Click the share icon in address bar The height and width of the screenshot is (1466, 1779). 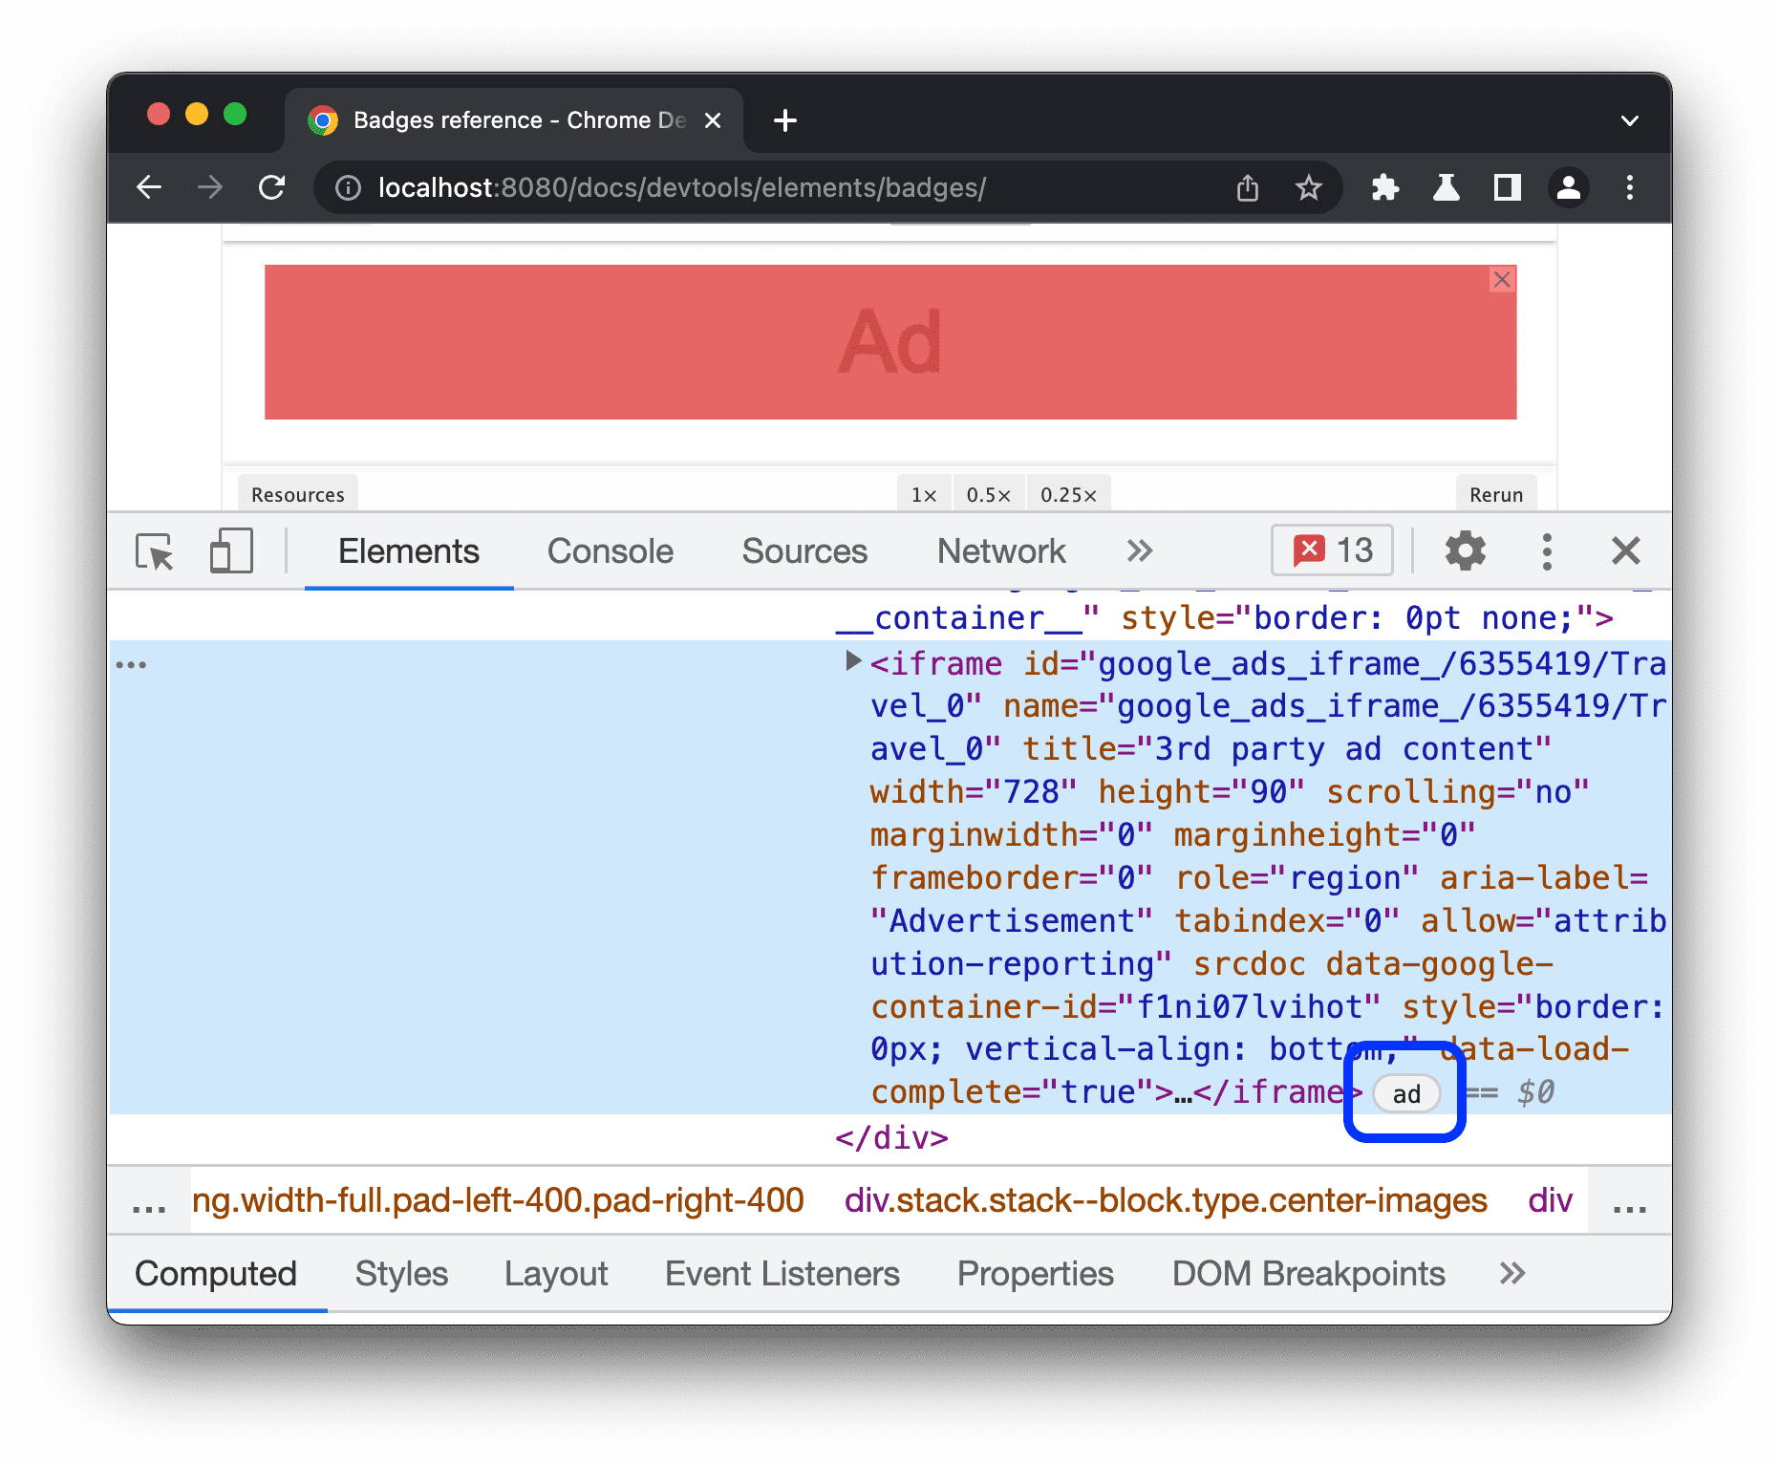(x=1247, y=187)
